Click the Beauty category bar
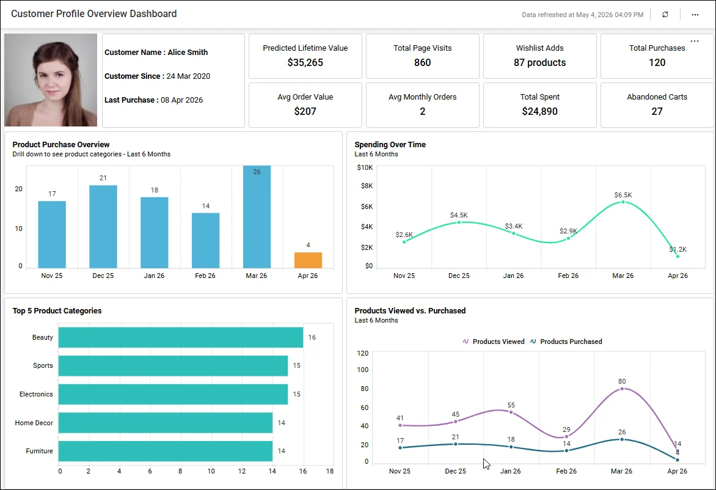Screen dimensions: 716x490 [x=181, y=337]
